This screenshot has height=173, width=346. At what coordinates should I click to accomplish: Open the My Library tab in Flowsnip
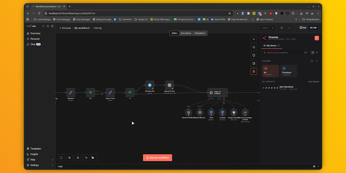click(272, 46)
